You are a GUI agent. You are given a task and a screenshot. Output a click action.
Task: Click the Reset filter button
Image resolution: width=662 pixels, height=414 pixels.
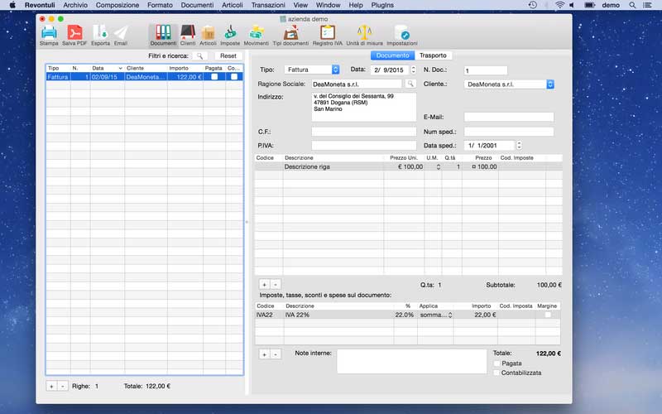tap(228, 55)
